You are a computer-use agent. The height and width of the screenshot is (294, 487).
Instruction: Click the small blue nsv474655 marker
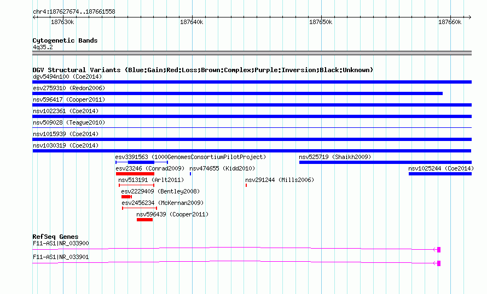coord(190,174)
